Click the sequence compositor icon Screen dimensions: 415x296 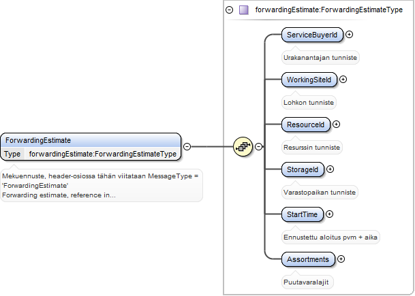pos(243,146)
